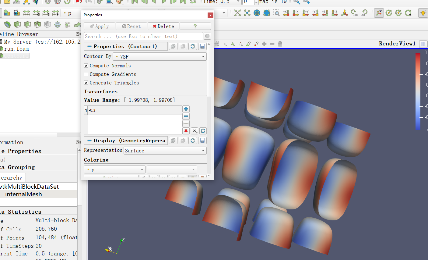Viewport: 428px width, 260px height.
Task: Click Rescale to custom range icon
Action: [36, 13]
